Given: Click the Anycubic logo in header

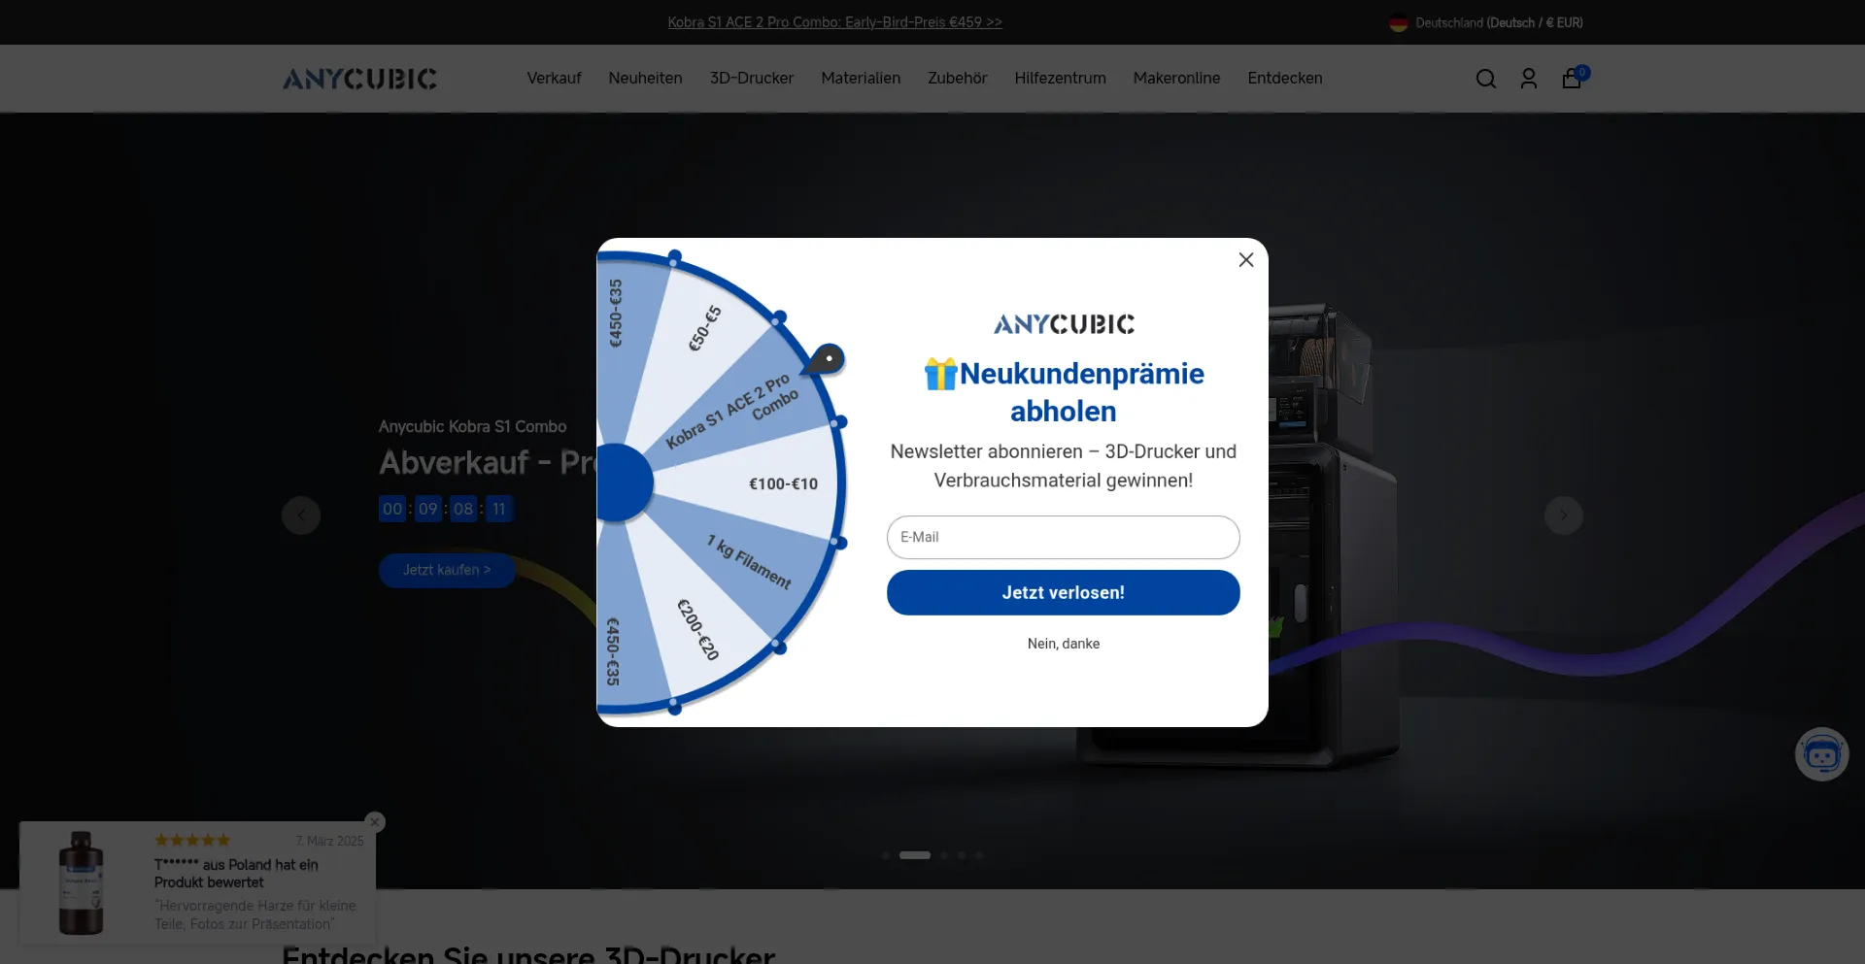Looking at the screenshot, I should coord(359,79).
